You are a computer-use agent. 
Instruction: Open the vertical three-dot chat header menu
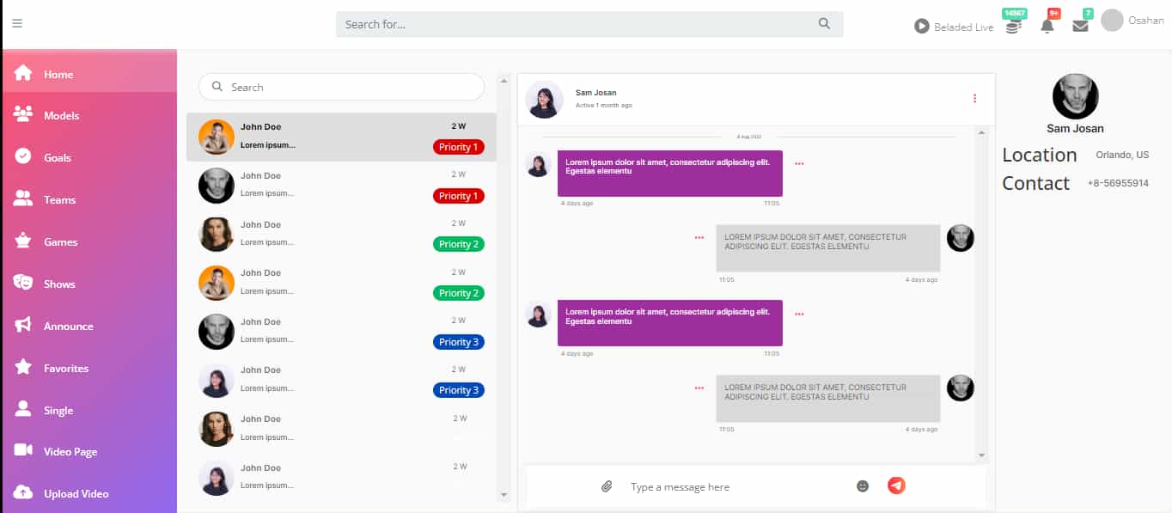pos(974,99)
